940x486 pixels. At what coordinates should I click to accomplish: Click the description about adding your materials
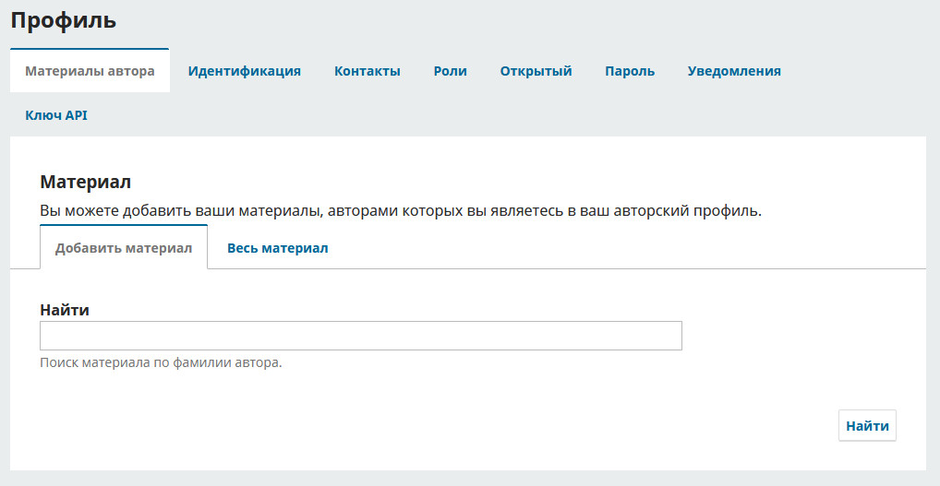[x=401, y=210]
